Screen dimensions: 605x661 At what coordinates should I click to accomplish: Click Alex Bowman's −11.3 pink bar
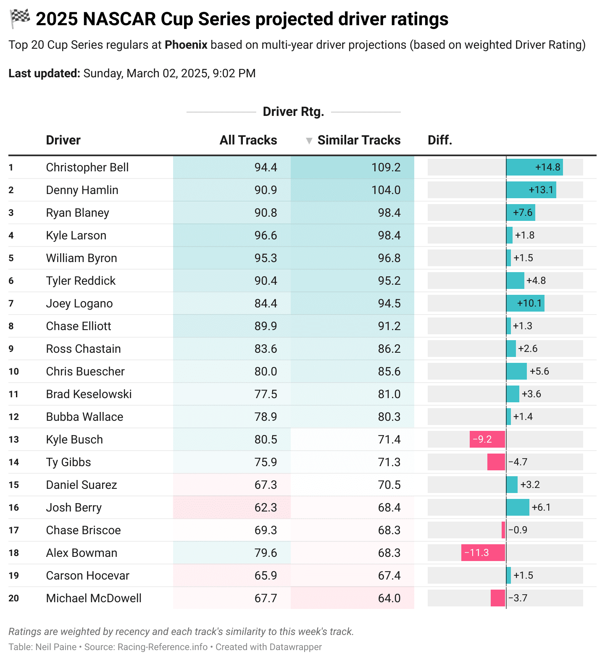click(x=483, y=553)
